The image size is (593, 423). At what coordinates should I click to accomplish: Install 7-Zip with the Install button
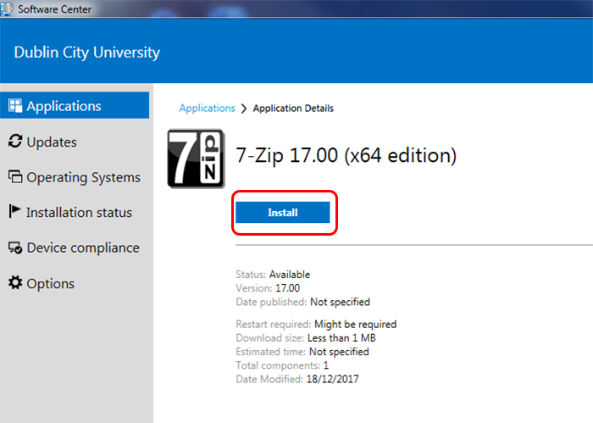coord(282,212)
